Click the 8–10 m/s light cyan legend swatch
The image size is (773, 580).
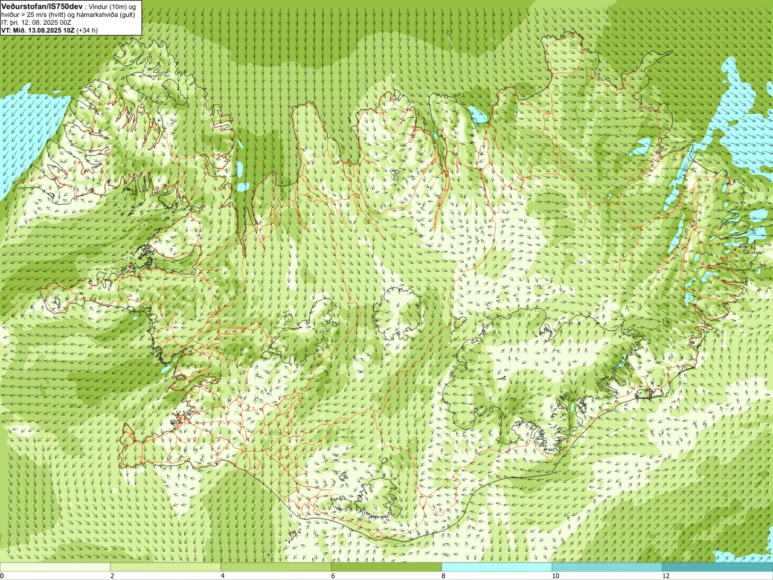pyautogui.click(x=497, y=567)
